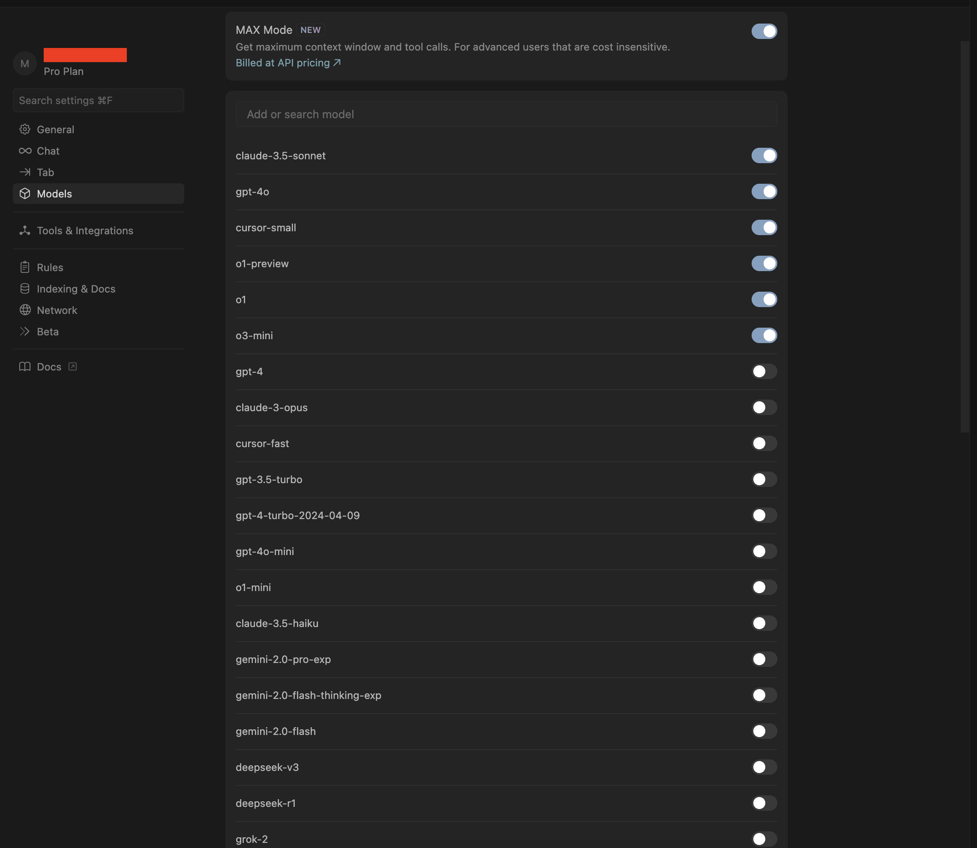
Task: Turn on claude-3-opus model
Action: [x=764, y=407]
